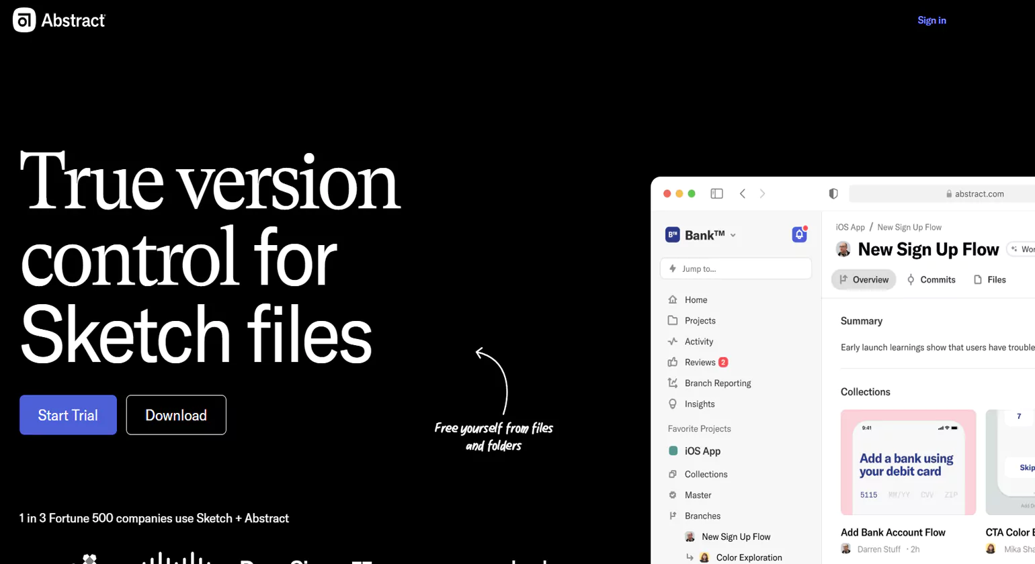Select the iOS App favorite project
This screenshot has width=1035, height=564.
(702, 451)
